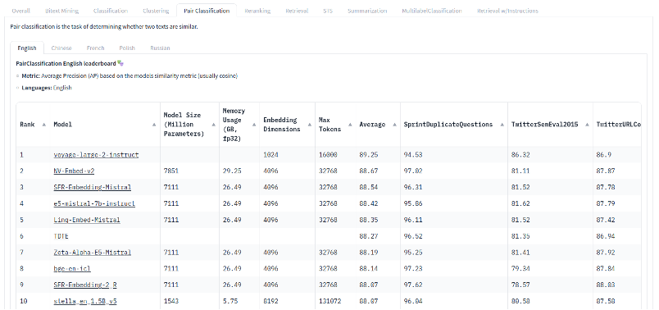Select the Chinese language tab
659x310 pixels.
point(61,48)
